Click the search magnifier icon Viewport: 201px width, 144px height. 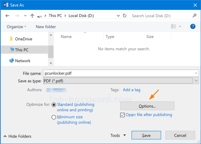pos(194,16)
